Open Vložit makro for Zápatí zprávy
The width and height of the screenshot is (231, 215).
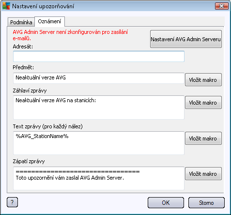coord(203,174)
